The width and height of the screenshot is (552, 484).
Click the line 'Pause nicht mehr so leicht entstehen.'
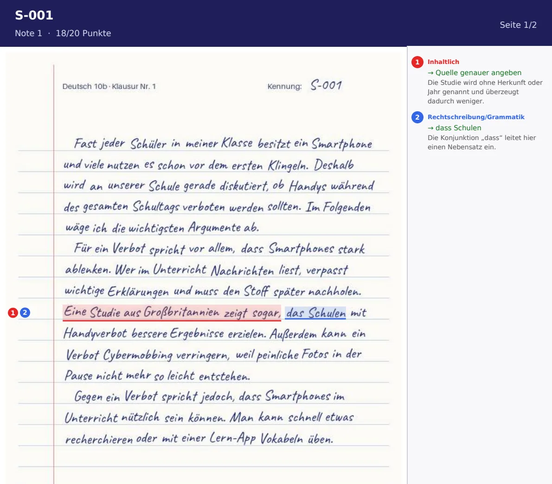157,376
